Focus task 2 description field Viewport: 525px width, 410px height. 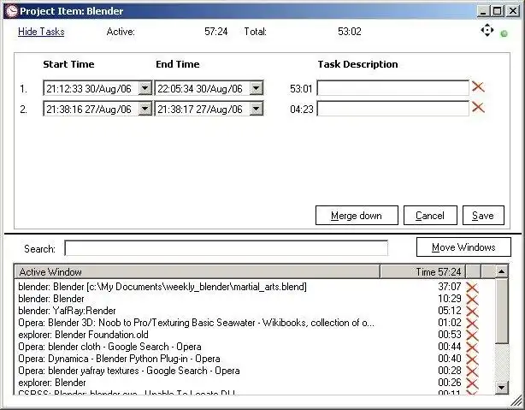point(393,109)
